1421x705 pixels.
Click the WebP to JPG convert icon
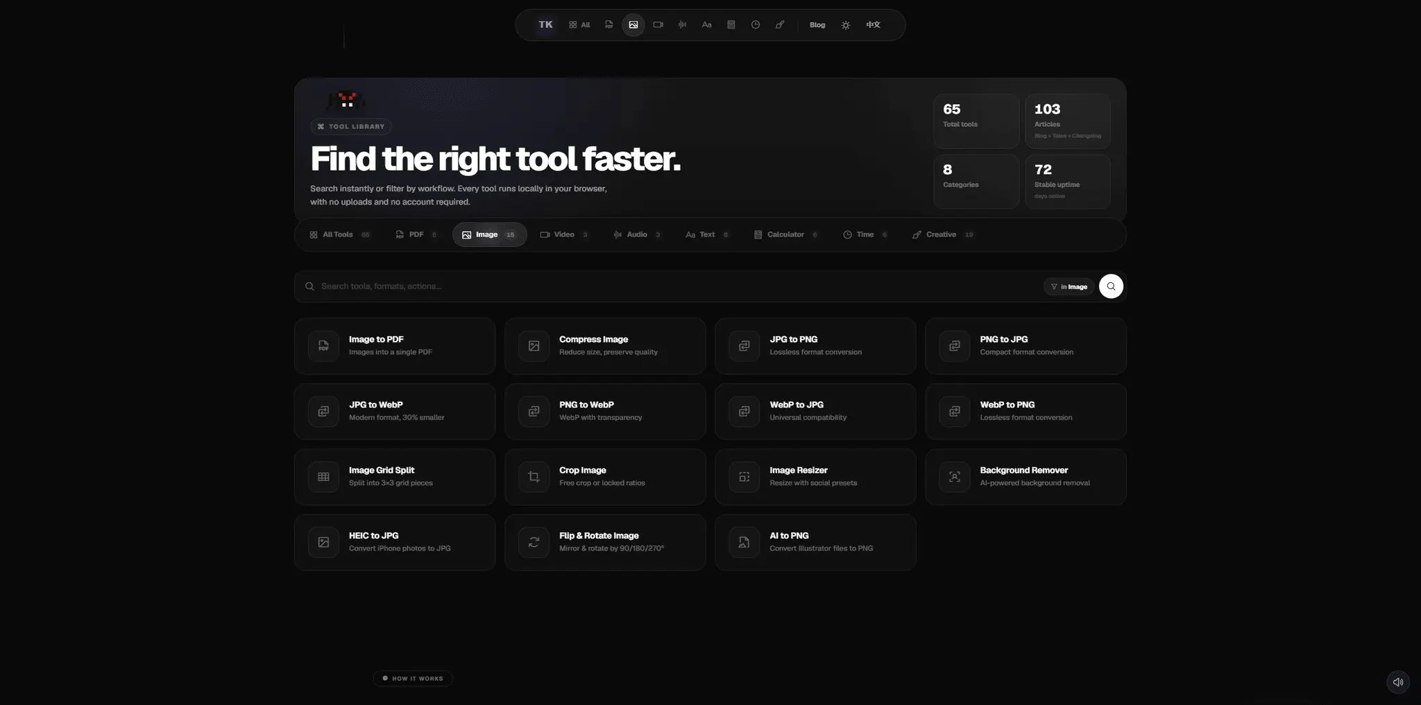pos(744,411)
